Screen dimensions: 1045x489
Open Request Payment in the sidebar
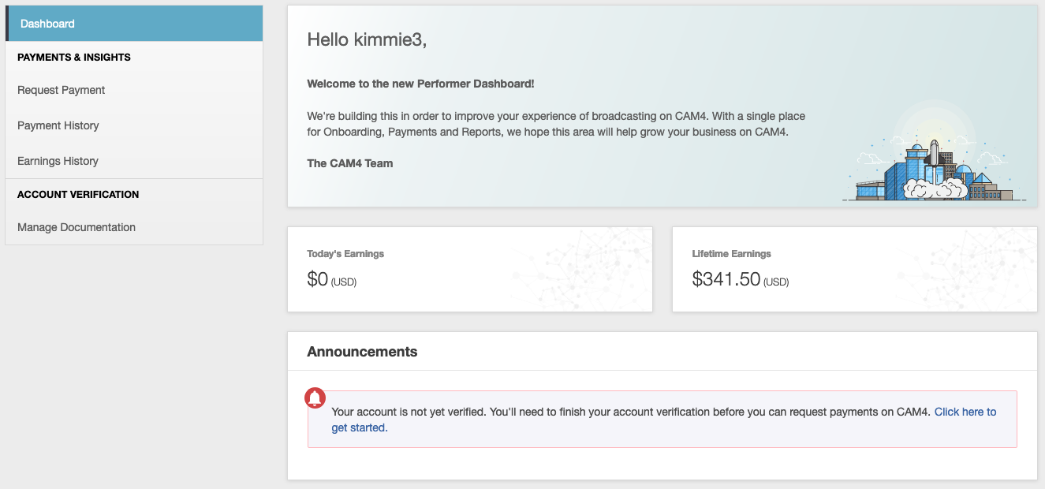coord(62,90)
